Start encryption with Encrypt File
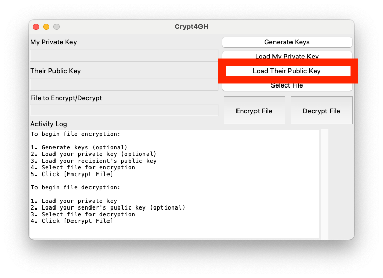Image resolution: width=383 pixels, height=278 pixels. click(x=254, y=111)
